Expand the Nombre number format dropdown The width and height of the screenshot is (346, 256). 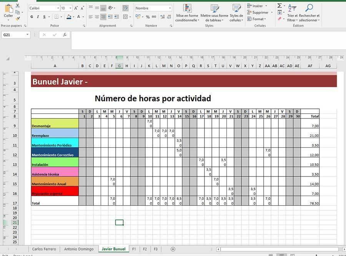click(x=170, y=8)
